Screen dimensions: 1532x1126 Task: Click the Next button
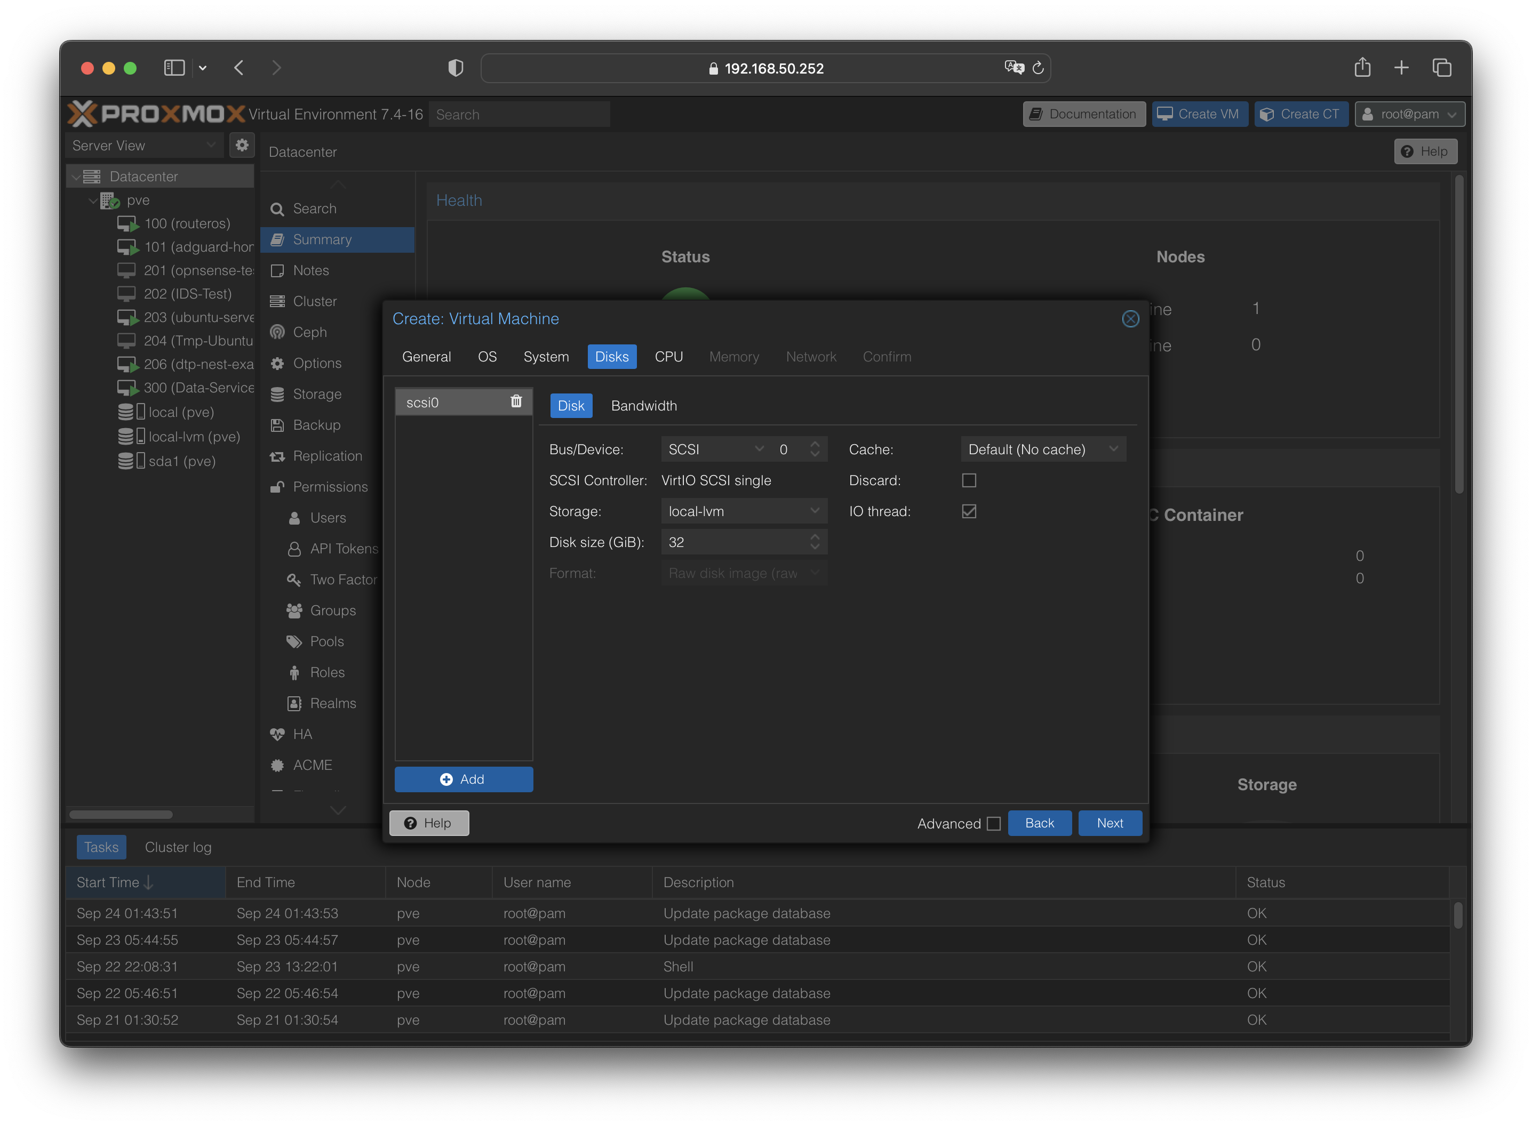(x=1110, y=823)
